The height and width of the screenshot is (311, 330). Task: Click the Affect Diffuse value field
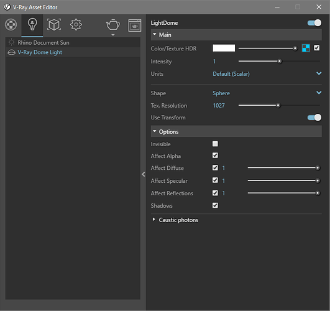224,168
